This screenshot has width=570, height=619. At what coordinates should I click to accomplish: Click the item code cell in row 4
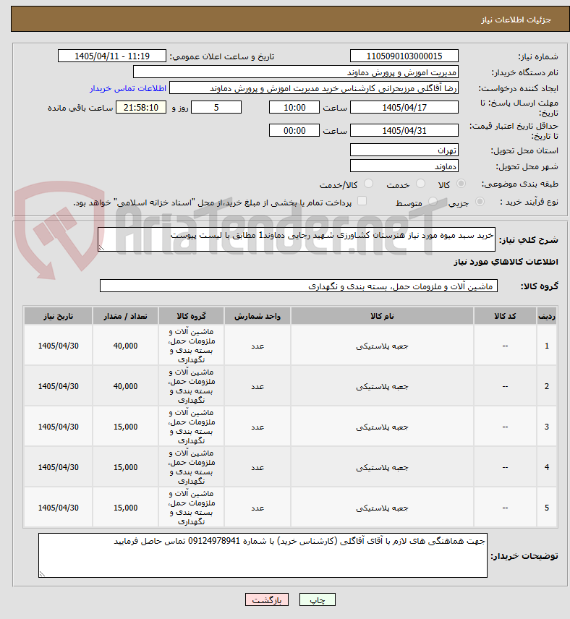tap(505, 467)
